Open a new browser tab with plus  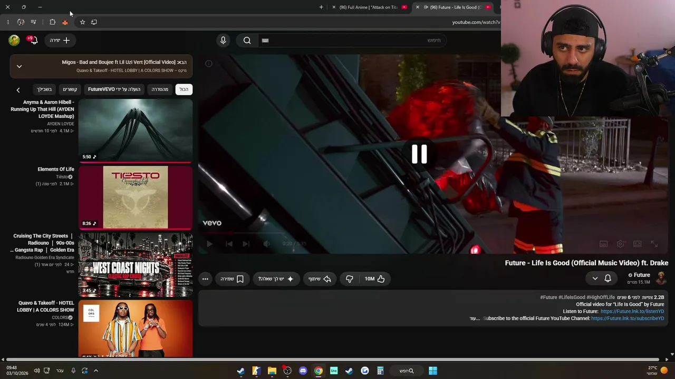coord(321,7)
